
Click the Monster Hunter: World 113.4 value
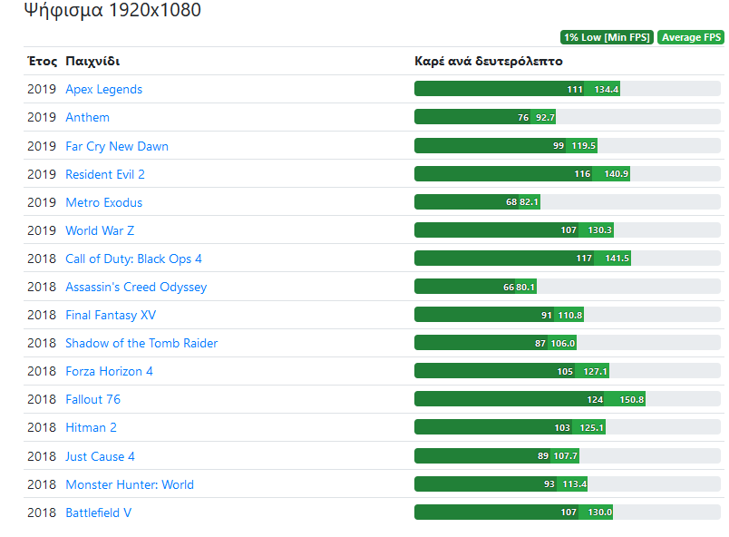pyautogui.click(x=575, y=484)
